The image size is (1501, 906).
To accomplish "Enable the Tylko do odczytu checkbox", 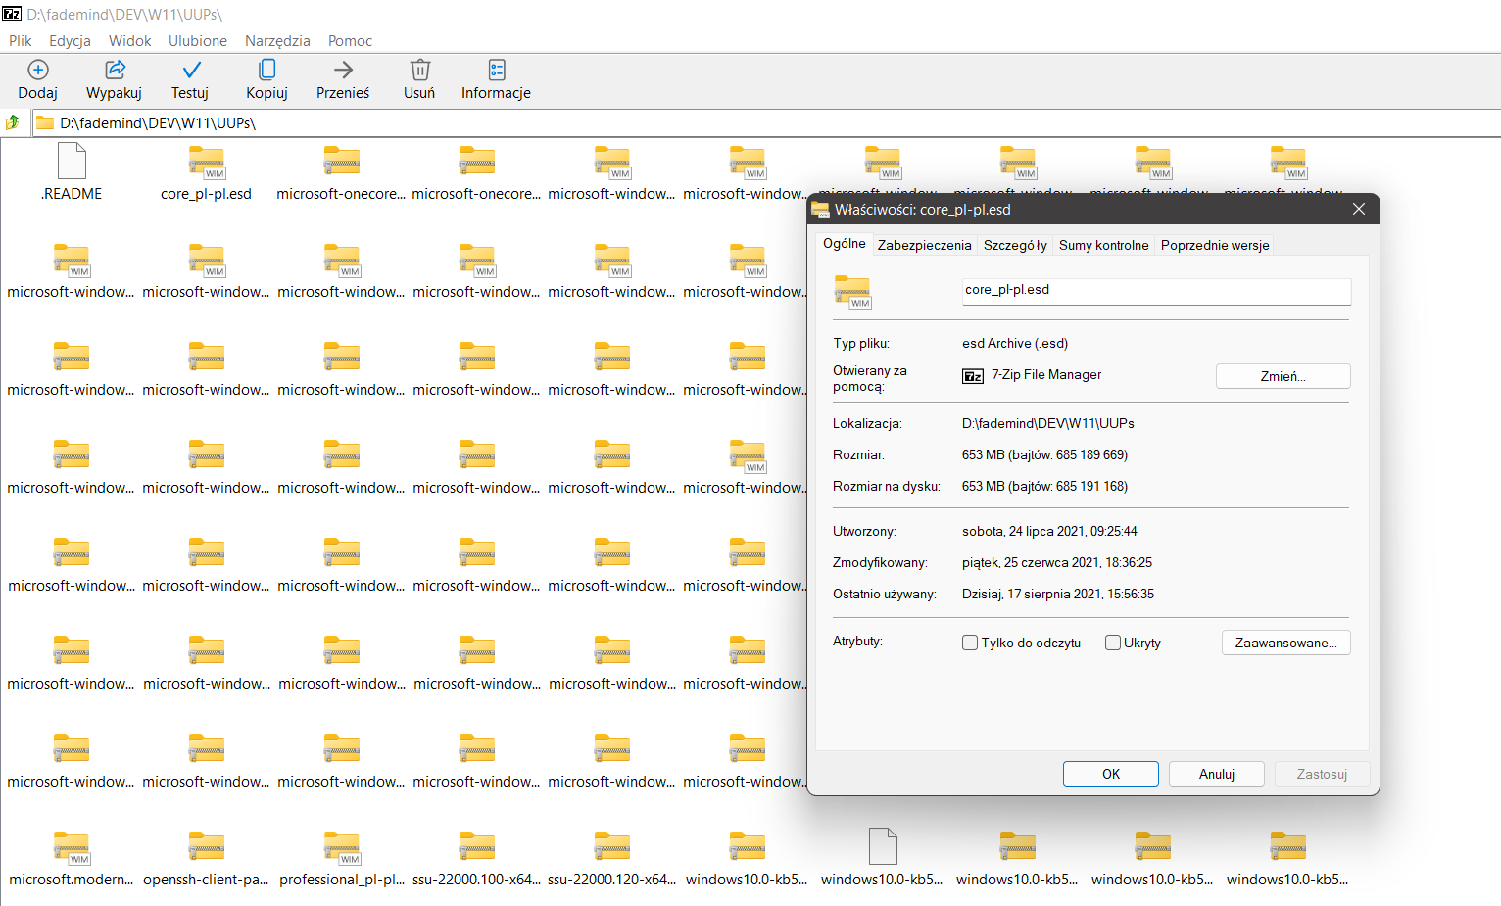I will point(970,643).
